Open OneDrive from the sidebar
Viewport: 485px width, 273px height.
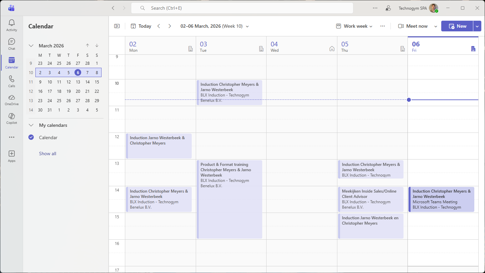click(12, 99)
